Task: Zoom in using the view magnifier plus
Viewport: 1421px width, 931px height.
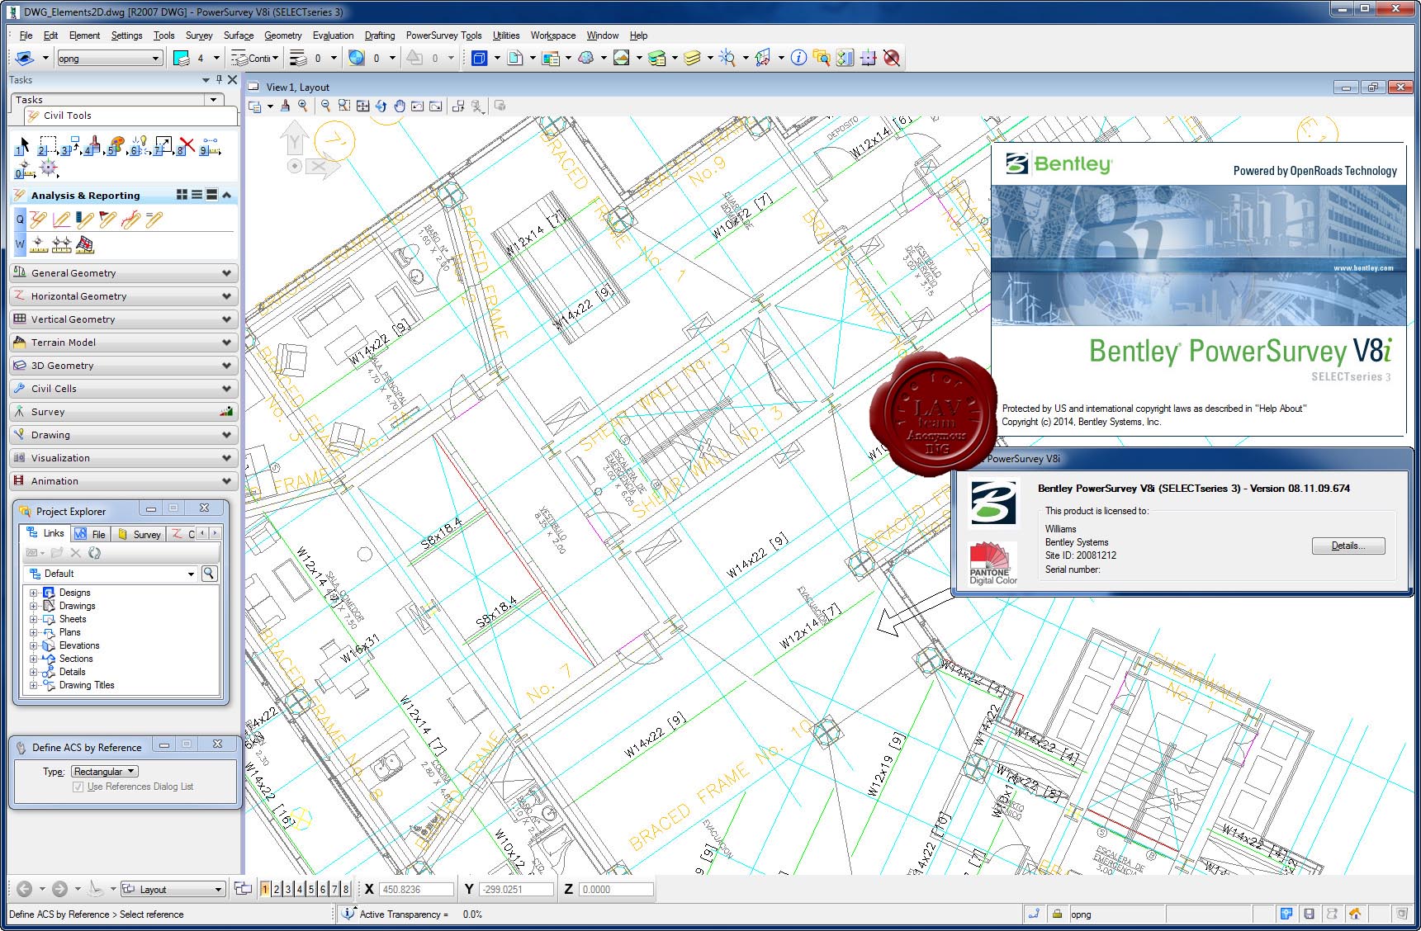Action: point(303,106)
